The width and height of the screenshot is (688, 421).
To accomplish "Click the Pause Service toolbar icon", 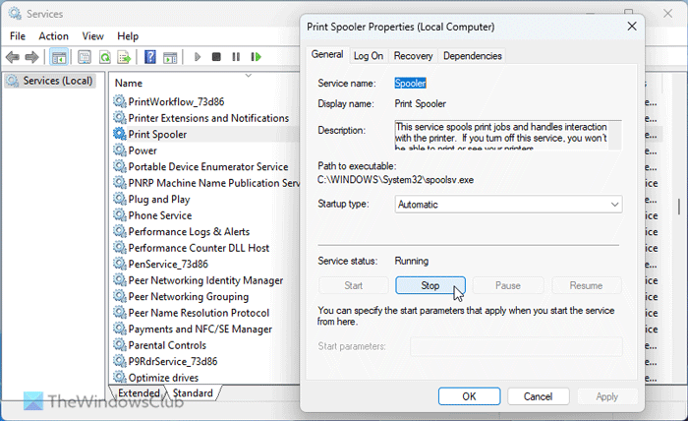I will 235,57.
